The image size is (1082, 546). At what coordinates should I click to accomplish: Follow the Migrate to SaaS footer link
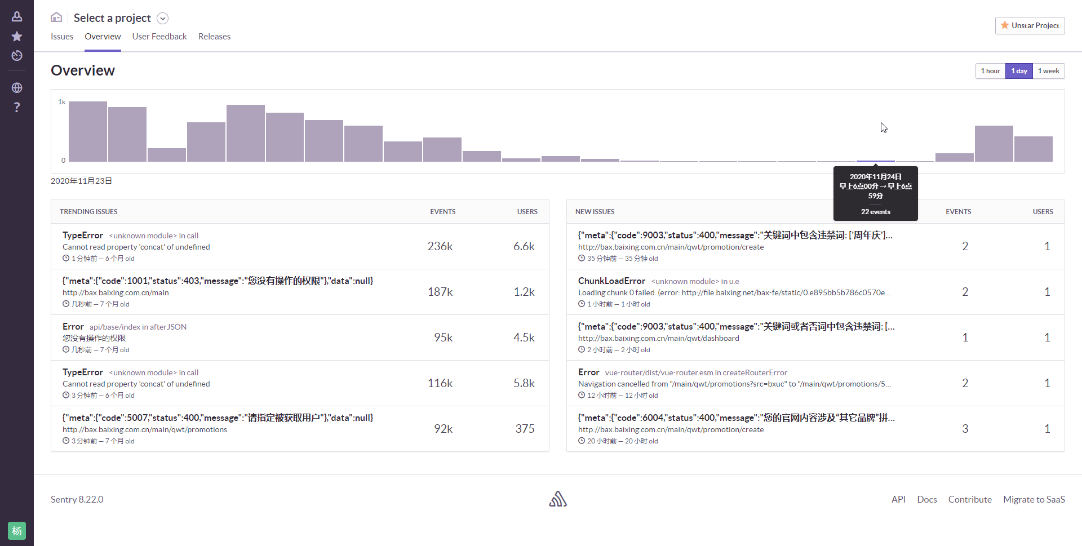pyautogui.click(x=1034, y=499)
